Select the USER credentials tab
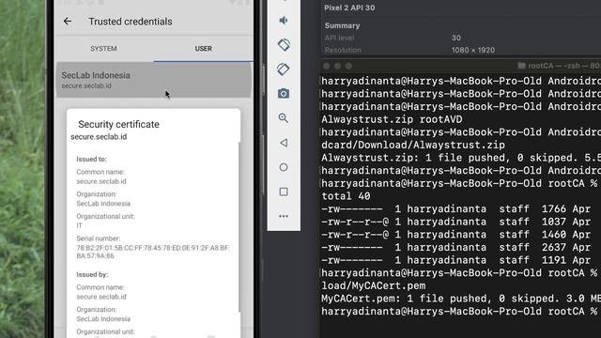 tap(203, 49)
